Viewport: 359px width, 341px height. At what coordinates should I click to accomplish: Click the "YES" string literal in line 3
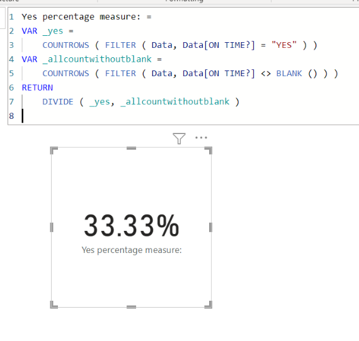point(284,45)
